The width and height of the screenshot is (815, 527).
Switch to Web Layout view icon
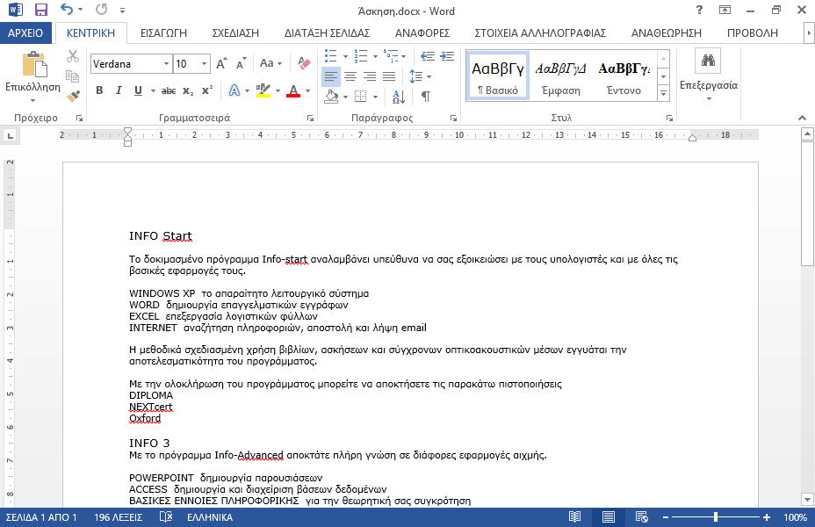pos(641,516)
